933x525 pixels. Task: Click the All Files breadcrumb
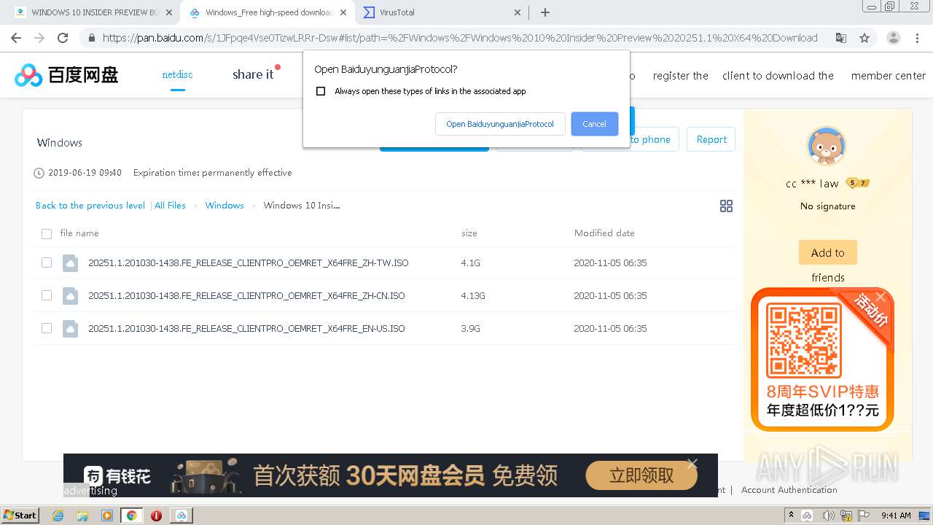point(170,206)
